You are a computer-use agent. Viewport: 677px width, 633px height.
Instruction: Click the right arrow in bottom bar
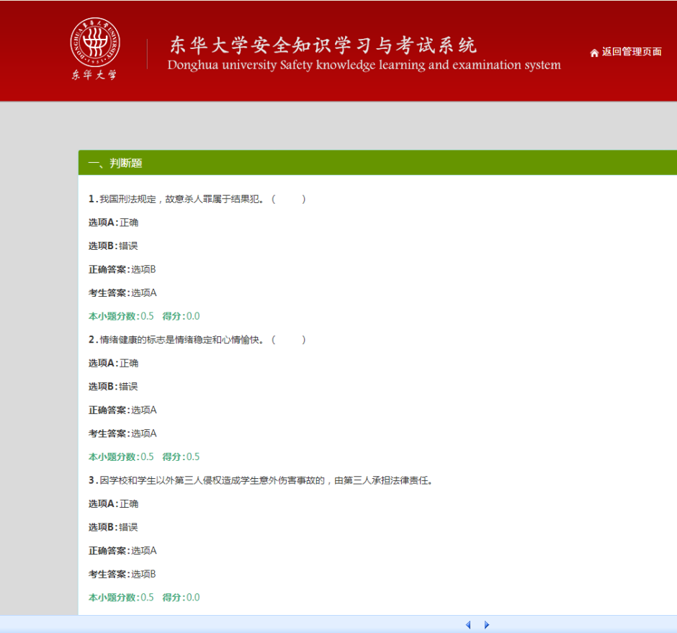(487, 624)
